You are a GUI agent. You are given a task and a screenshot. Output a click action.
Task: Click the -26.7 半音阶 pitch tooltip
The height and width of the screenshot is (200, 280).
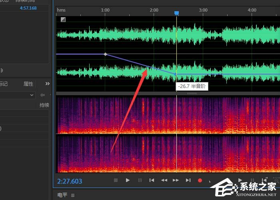pyautogui.click(x=192, y=86)
